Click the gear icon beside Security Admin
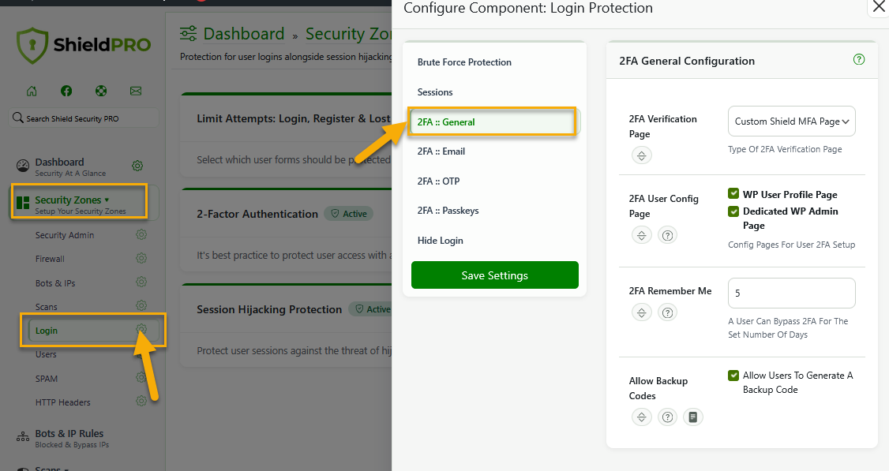The width and height of the screenshot is (889, 471). [141, 234]
